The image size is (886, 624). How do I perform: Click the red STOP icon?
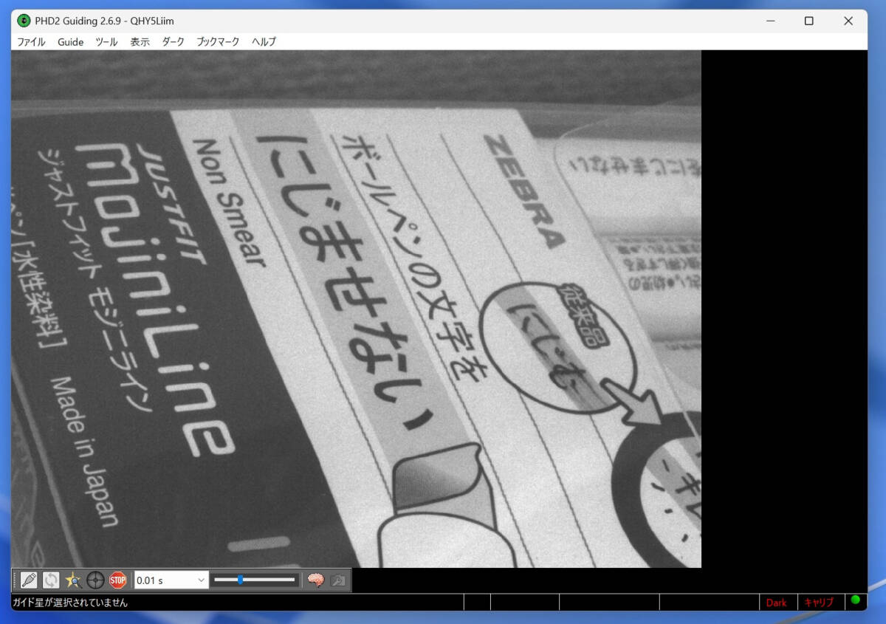pyautogui.click(x=117, y=580)
